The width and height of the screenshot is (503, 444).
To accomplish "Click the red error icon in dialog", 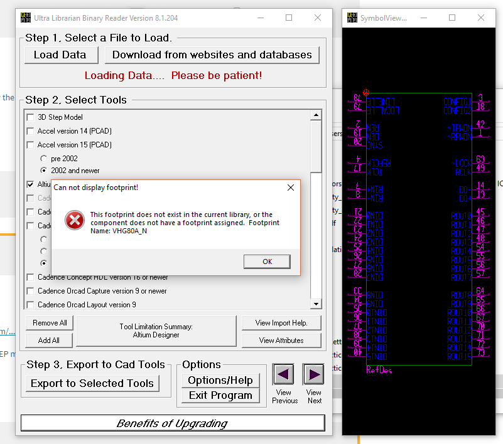I will (x=75, y=220).
